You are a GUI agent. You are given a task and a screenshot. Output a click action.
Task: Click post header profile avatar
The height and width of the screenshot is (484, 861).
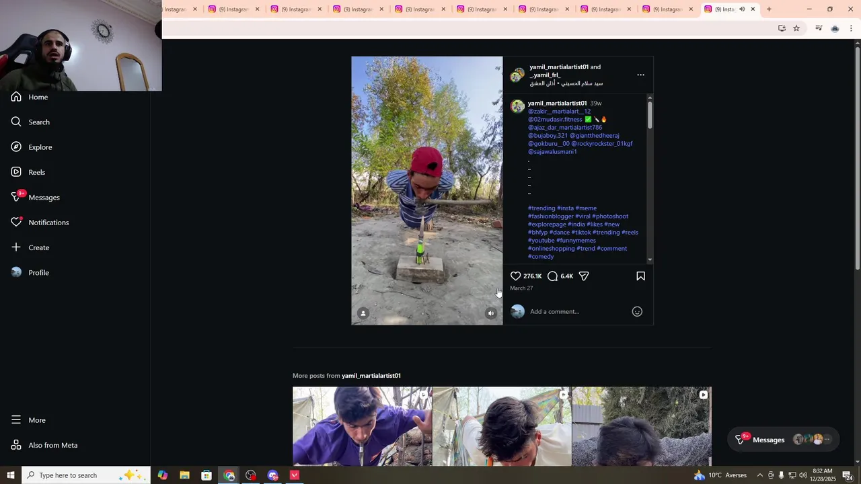point(517,75)
